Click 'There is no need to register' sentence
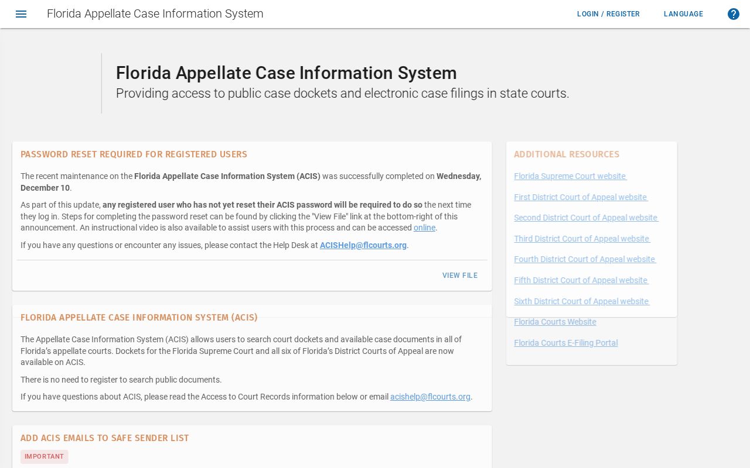The width and height of the screenshot is (750, 468). [121, 380]
